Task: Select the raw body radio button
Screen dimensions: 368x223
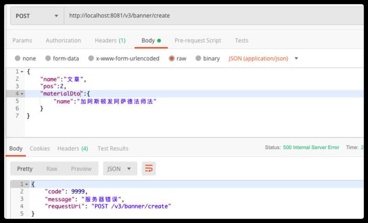Action: point(172,58)
